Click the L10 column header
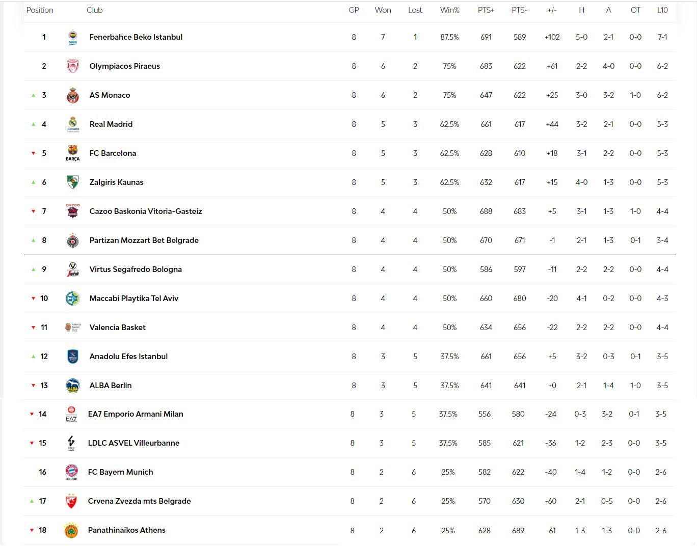Screen dimensions: 697x546 (662, 10)
